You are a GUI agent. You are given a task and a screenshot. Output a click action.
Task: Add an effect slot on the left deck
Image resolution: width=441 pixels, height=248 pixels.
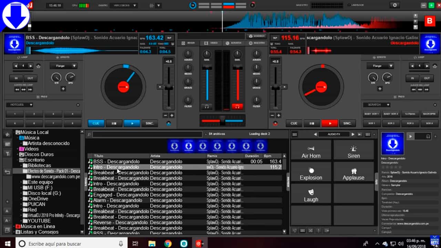(x=63, y=89)
